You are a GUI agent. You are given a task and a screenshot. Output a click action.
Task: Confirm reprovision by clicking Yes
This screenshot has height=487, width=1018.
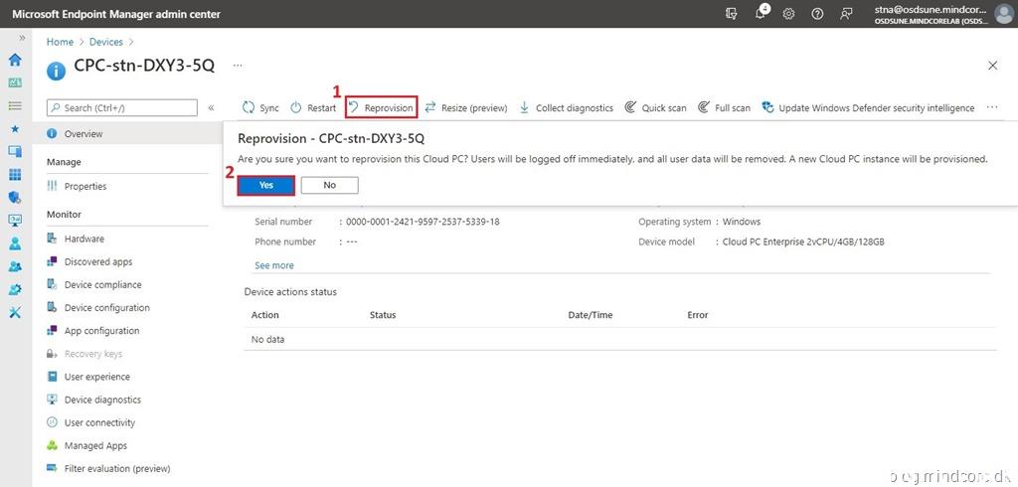point(265,185)
